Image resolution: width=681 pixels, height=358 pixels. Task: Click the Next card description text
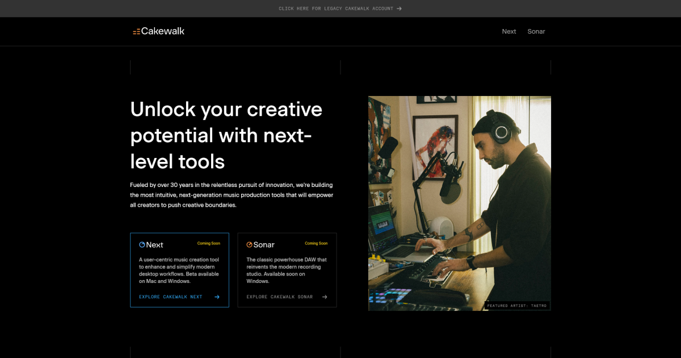[179, 270]
